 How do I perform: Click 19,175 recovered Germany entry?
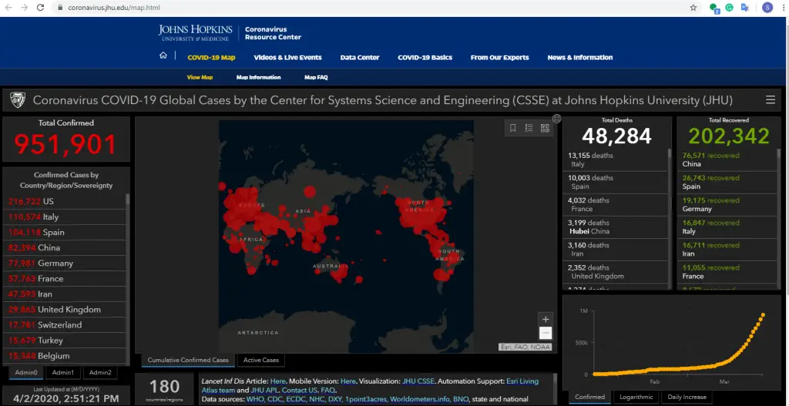[727, 205]
